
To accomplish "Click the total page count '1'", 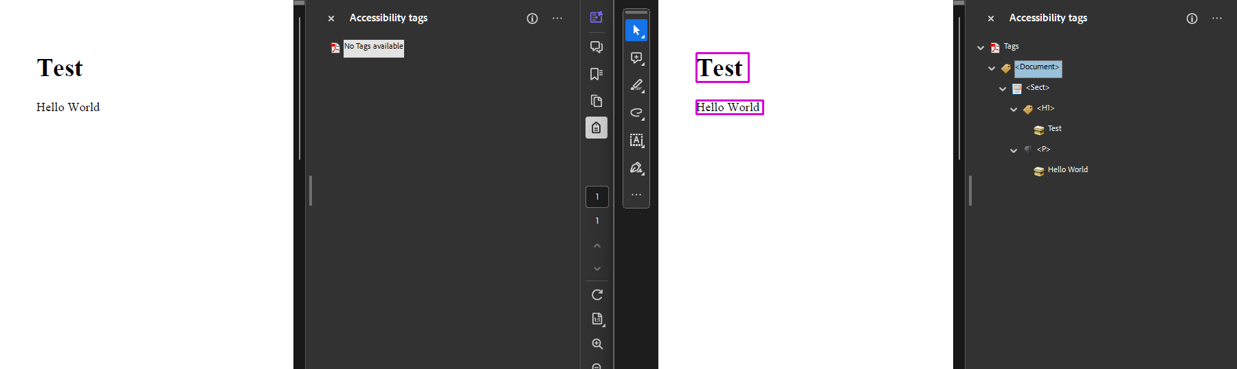I will pyautogui.click(x=597, y=221).
